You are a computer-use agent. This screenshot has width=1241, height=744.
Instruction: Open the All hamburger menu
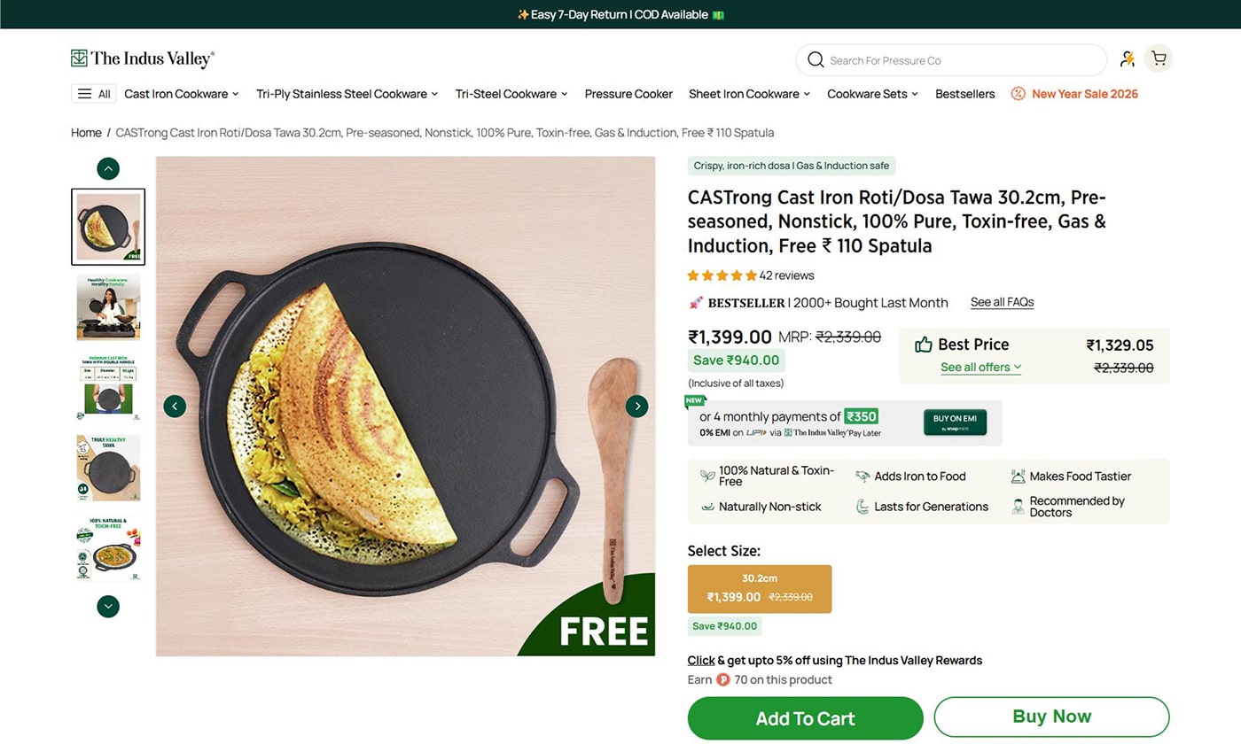(94, 94)
